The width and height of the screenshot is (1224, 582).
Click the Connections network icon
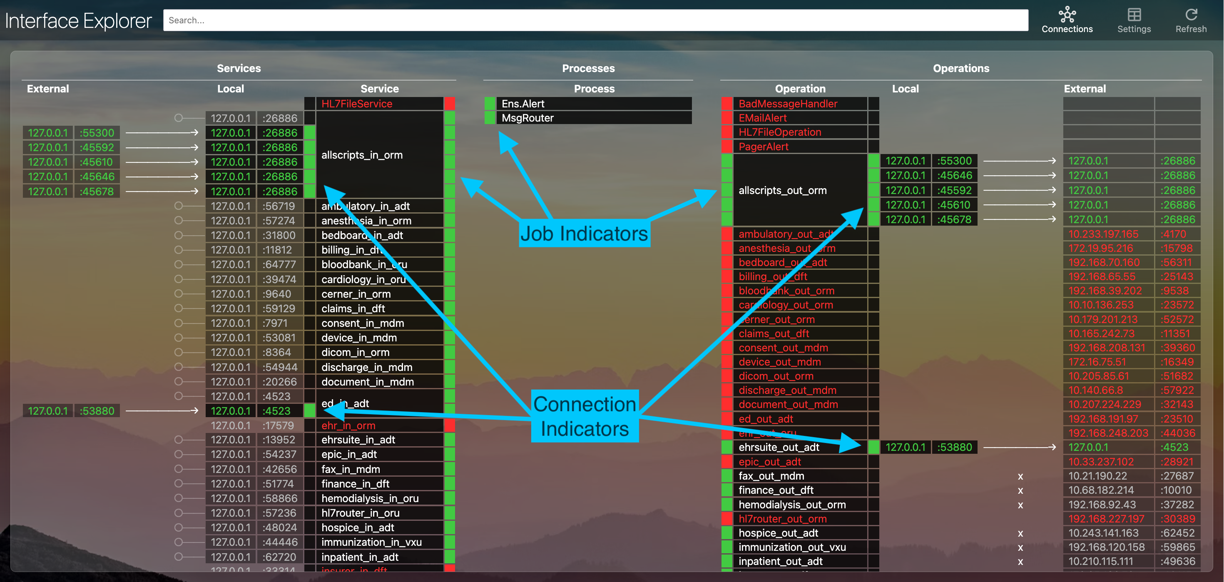[x=1067, y=15]
